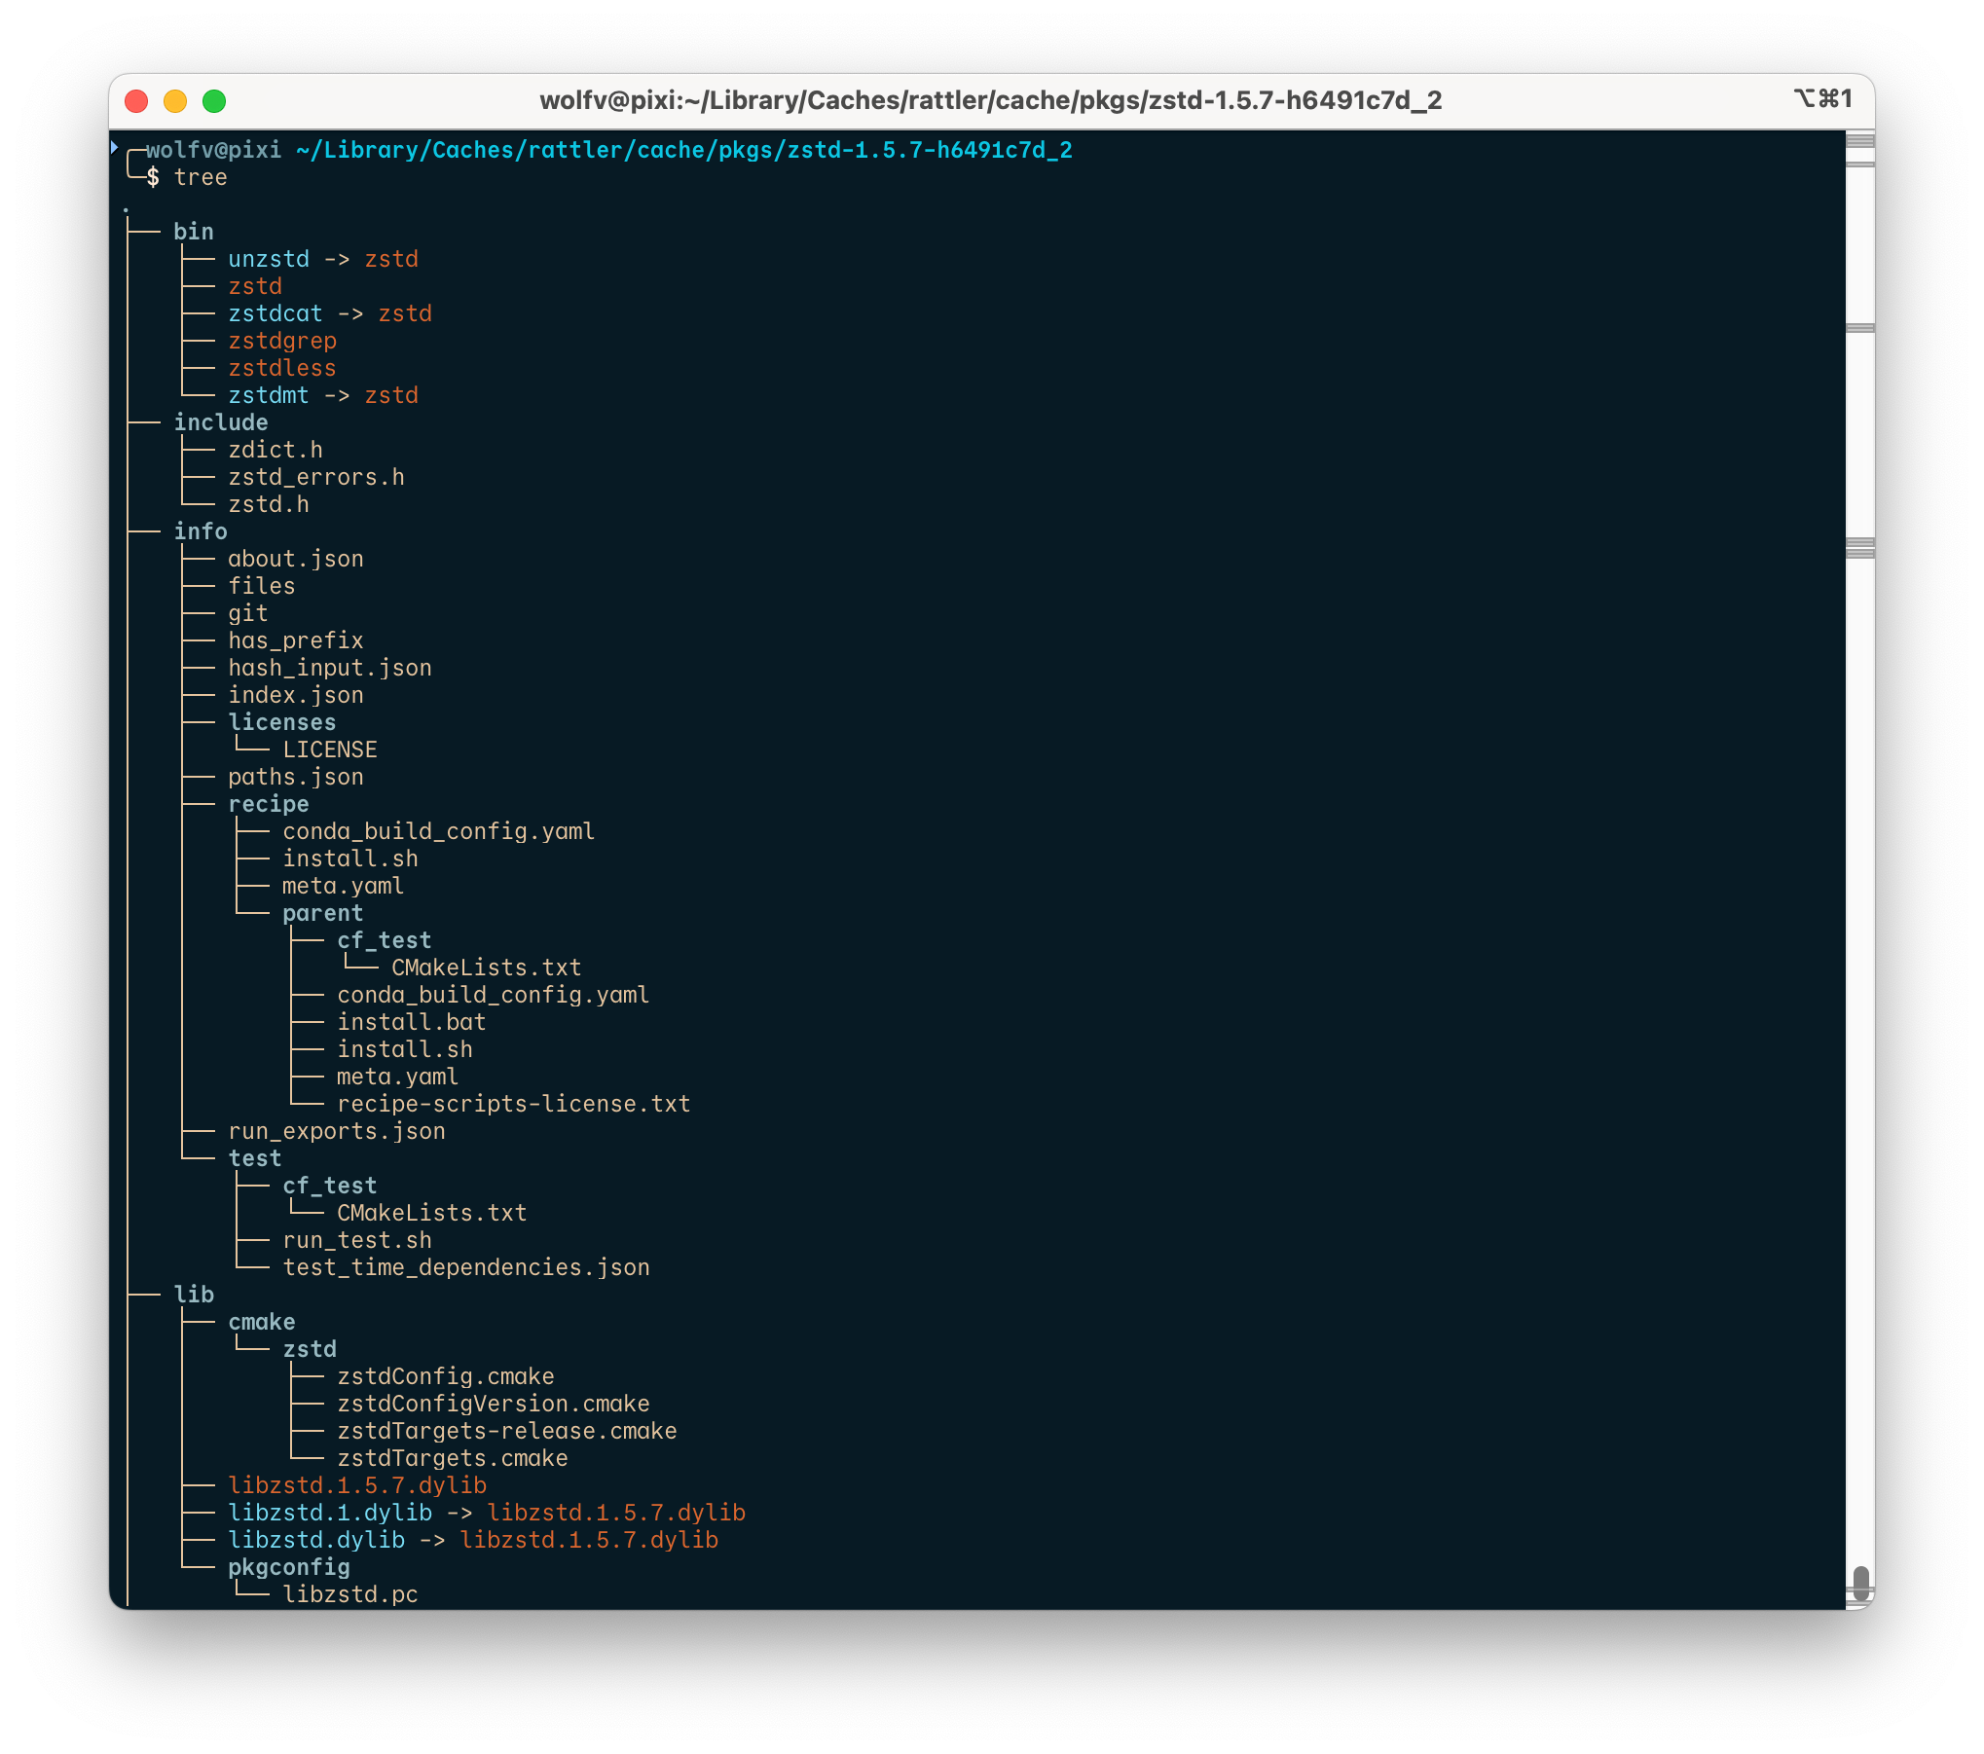Image resolution: width=1984 pixels, height=1754 pixels.
Task: Click 'test_time_dependencies.json' file name
Action: 465,1267
